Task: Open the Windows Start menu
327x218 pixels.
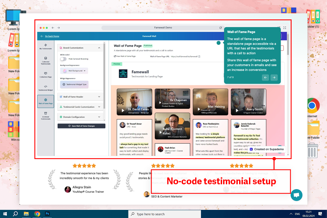Action: (5, 214)
